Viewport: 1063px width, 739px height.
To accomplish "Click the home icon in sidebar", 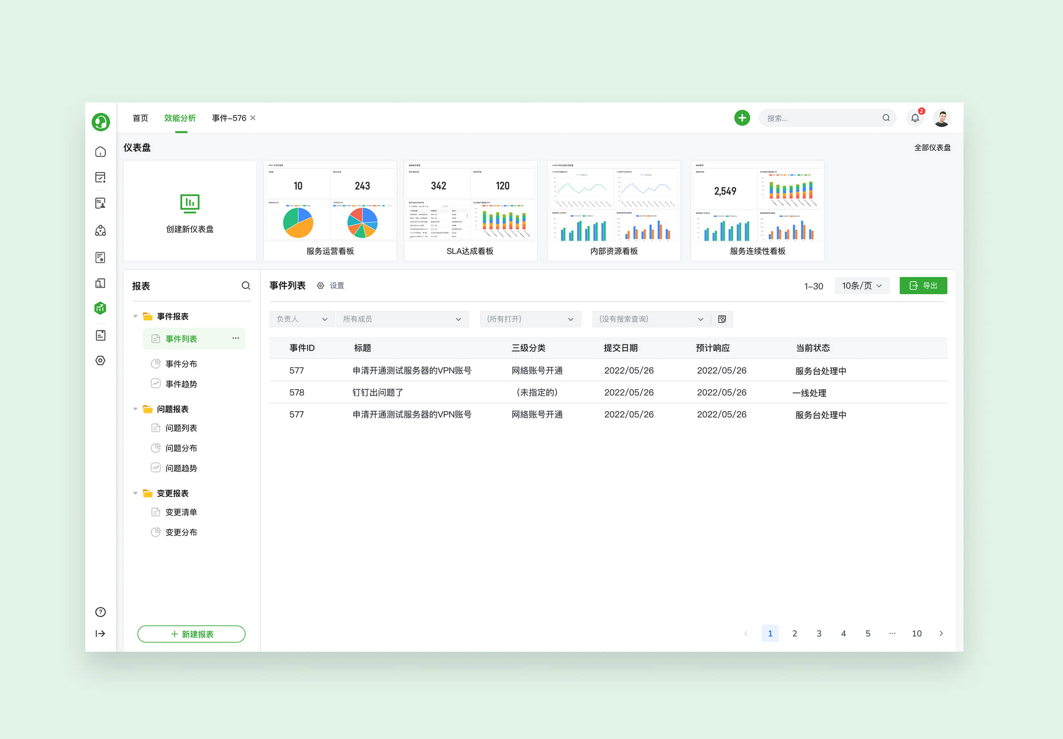I will click(x=101, y=152).
